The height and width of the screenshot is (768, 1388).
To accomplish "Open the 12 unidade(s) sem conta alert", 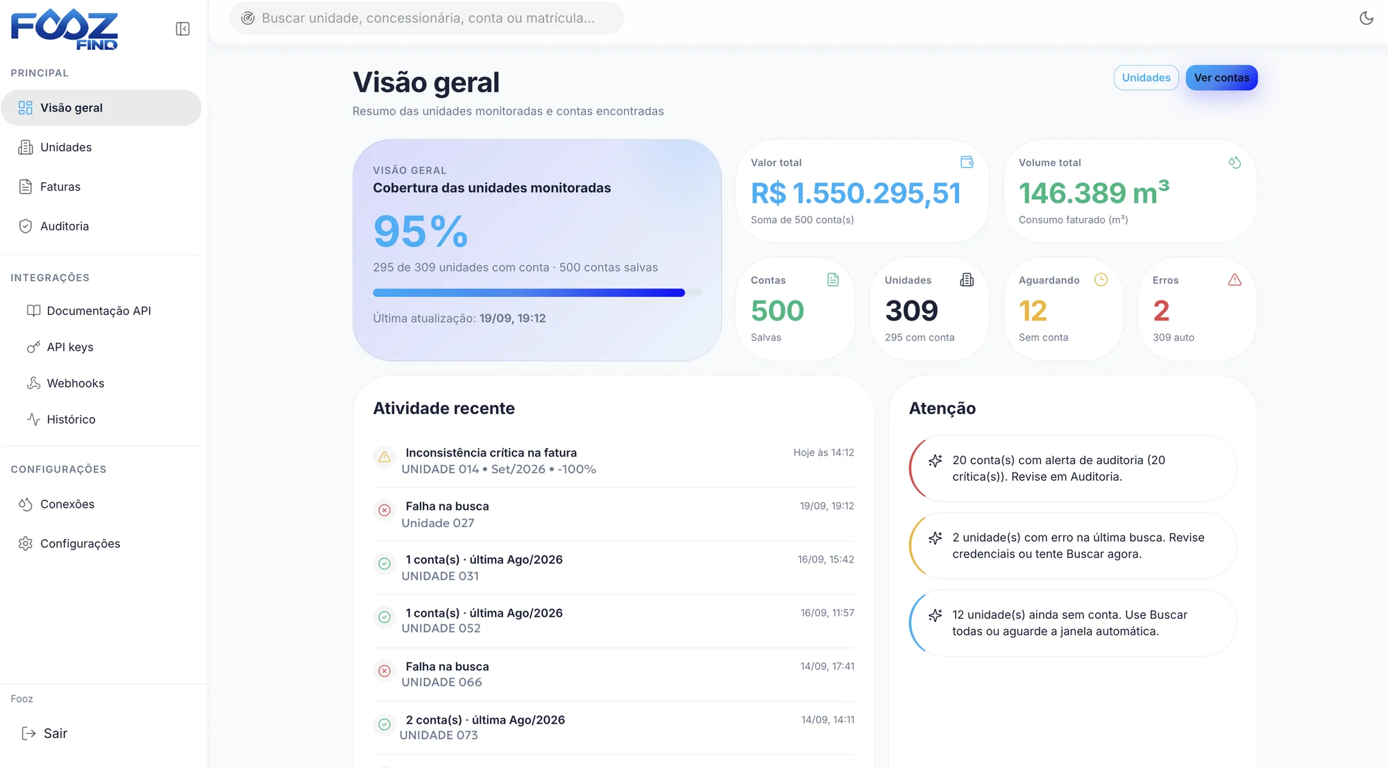I will 1073,623.
